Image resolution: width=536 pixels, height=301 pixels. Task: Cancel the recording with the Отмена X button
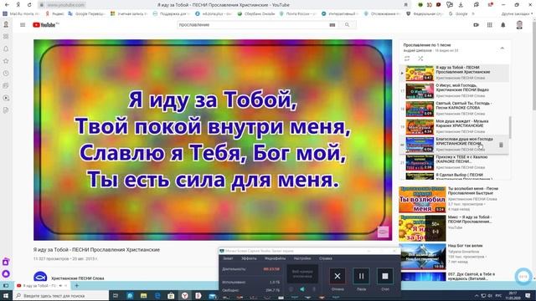click(338, 276)
